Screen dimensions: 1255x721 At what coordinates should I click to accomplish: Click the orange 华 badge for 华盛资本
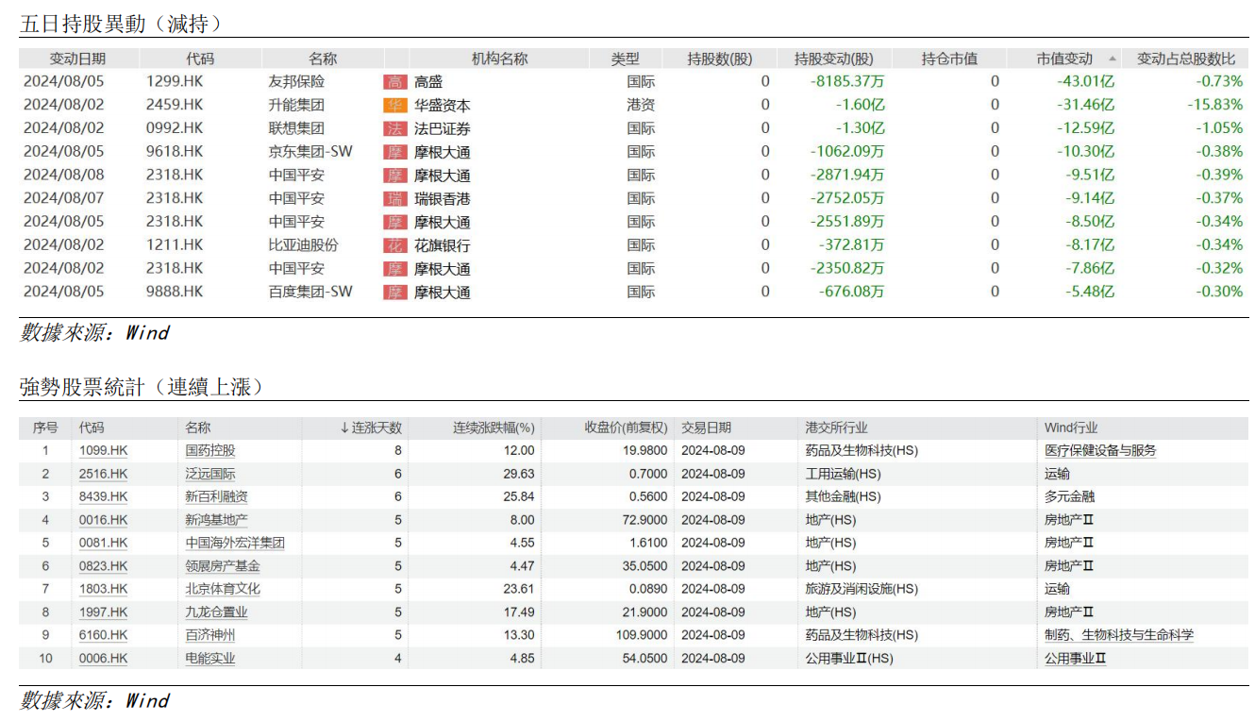(x=395, y=106)
